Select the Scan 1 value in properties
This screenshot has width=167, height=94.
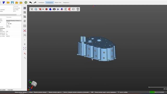point(8,25)
